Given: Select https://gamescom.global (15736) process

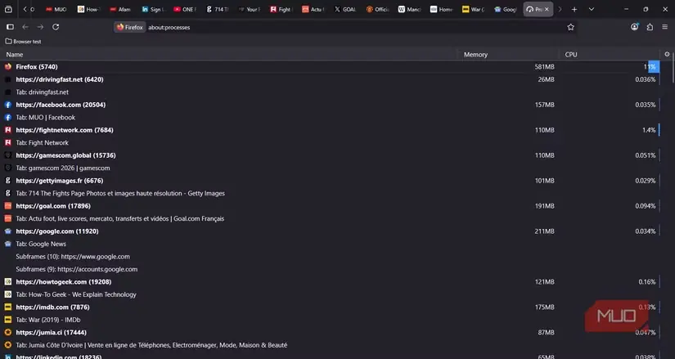Looking at the screenshot, I should tap(331, 155).
